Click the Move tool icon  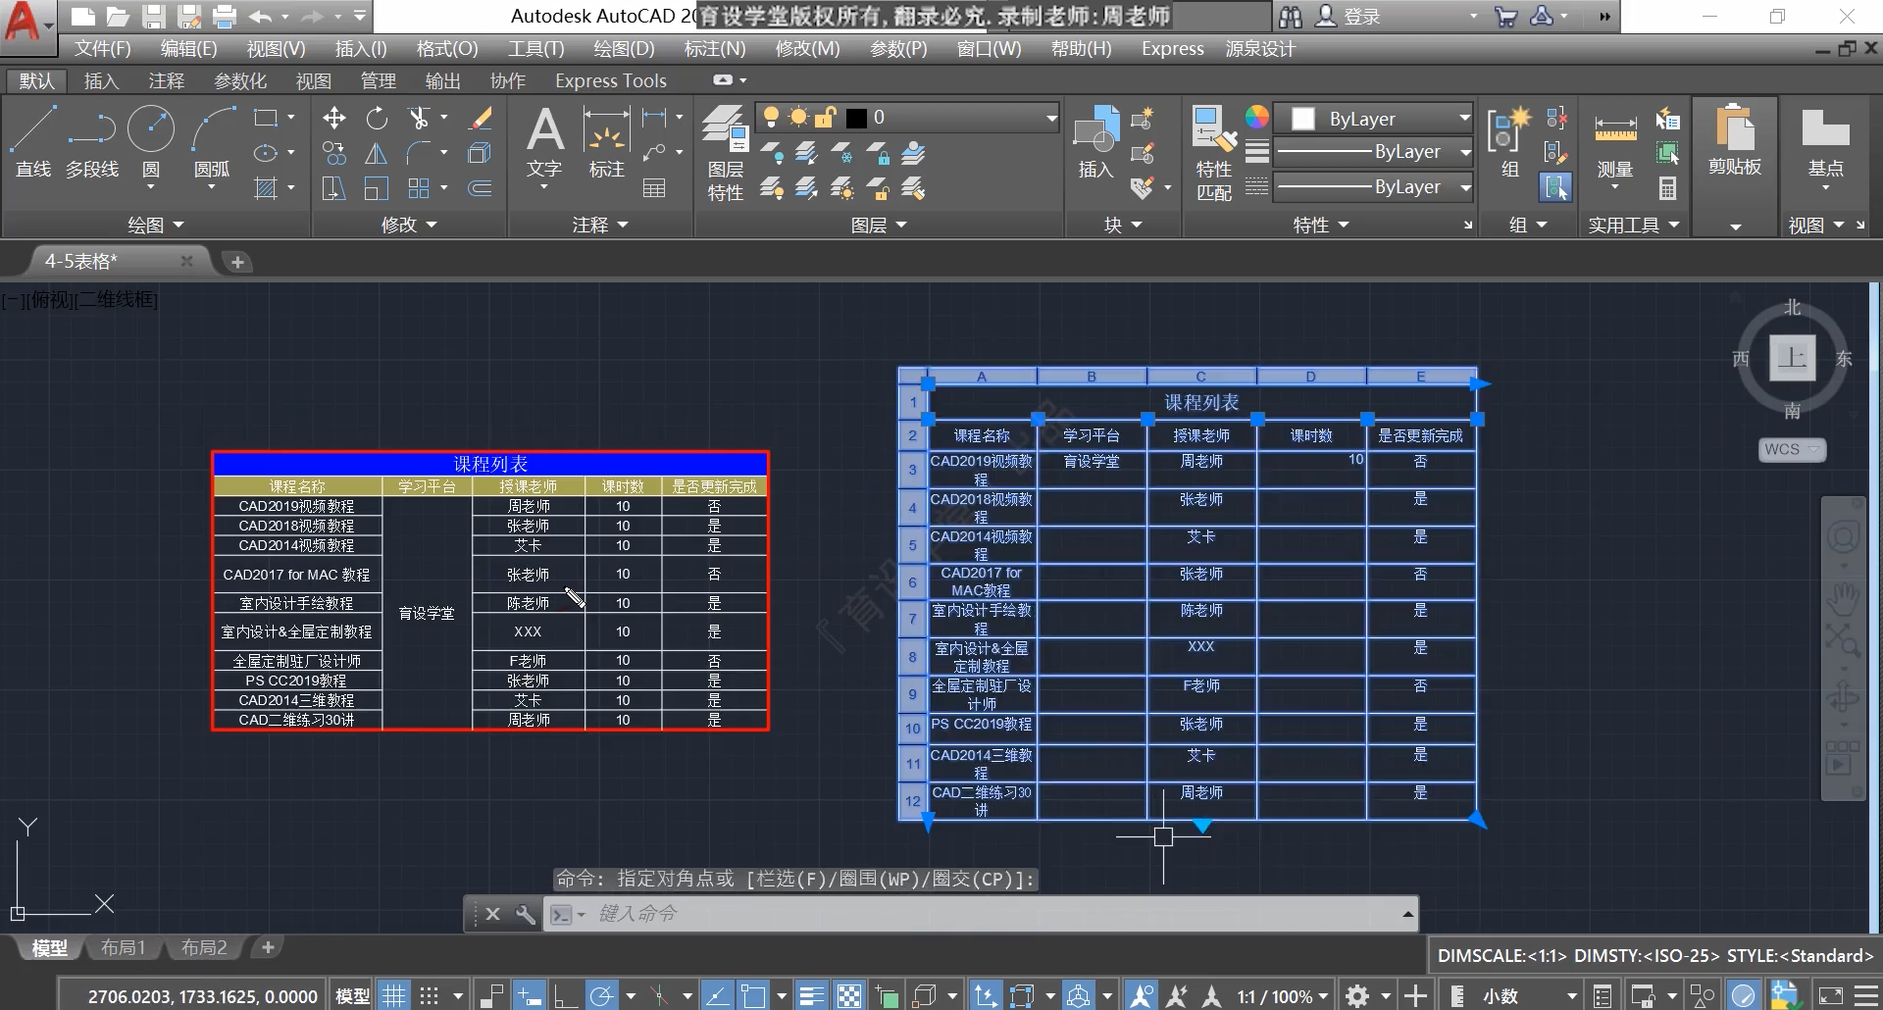(x=334, y=119)
